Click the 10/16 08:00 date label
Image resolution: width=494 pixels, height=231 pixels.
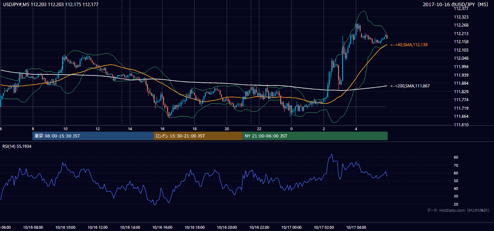click(x=33, y=228)
